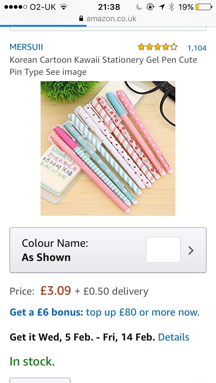Image resolution: width=216 pixels, height=383 pixels.
Task: Tap the rotation lock status icon
Action: click(150, 7)
